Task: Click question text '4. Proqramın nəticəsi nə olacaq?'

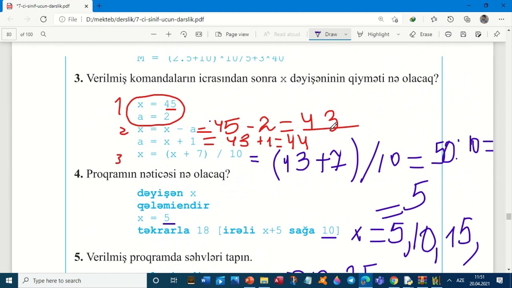Action: click(152, 174)
